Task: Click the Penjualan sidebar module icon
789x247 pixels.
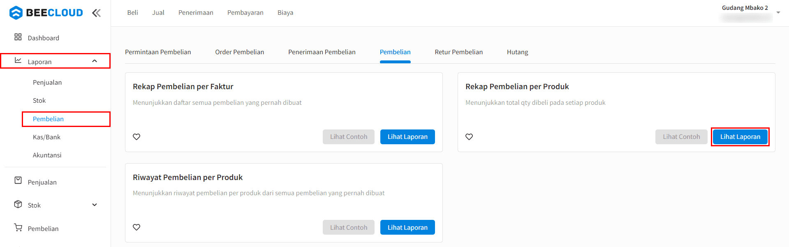Action: click(x=18, y=180)
